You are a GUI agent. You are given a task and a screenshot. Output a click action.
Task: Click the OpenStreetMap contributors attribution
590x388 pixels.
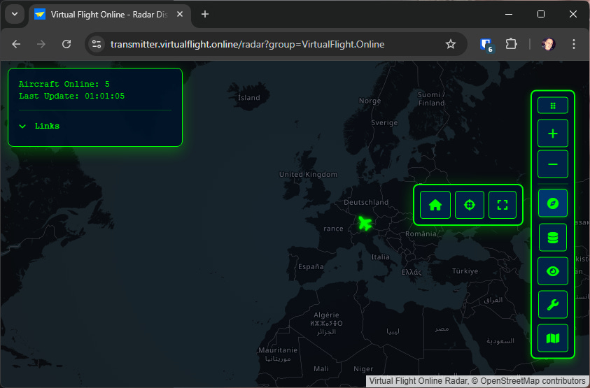point(533,381)
